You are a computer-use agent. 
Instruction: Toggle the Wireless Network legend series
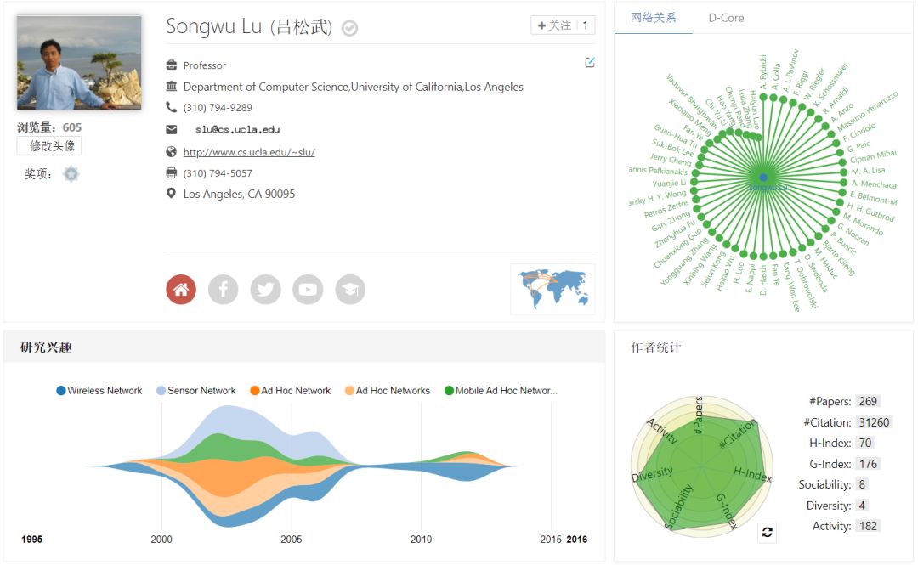(x=99, y=391)
